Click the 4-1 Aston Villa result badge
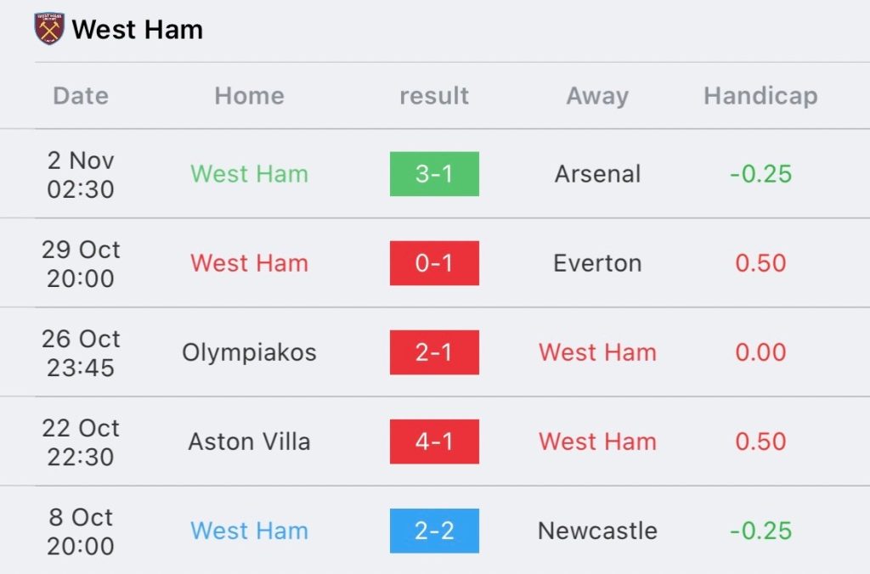 [x=434, y=442]
